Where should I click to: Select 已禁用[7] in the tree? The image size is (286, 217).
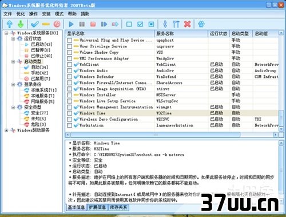[41, 78]
